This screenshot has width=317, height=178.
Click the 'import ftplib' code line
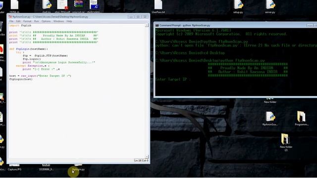click(20, 25)
